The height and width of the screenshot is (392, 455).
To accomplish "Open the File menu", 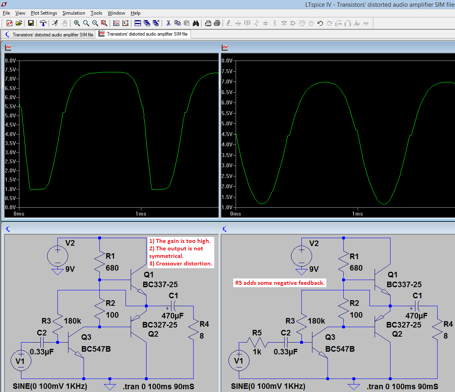I will [x=6, y=13].
